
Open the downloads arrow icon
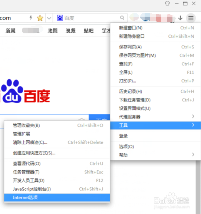[x=180, y=18]
